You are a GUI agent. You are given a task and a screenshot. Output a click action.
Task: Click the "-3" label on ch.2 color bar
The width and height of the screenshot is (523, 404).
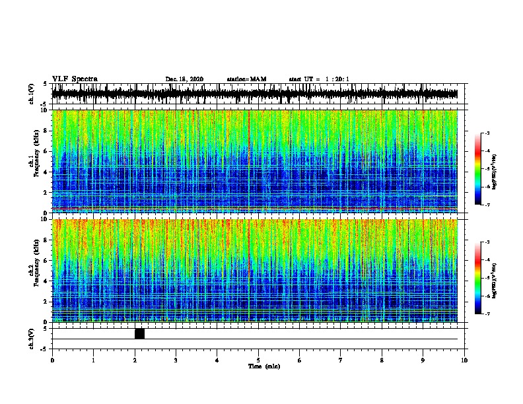pos(487,242)
